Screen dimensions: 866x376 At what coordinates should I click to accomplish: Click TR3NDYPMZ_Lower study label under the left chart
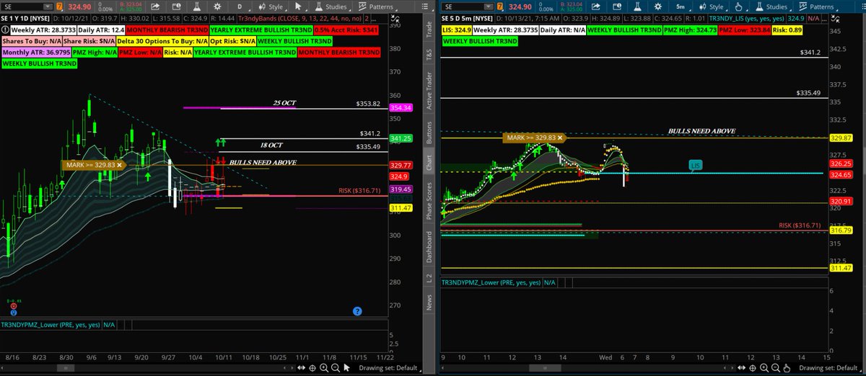pos(51,325)
